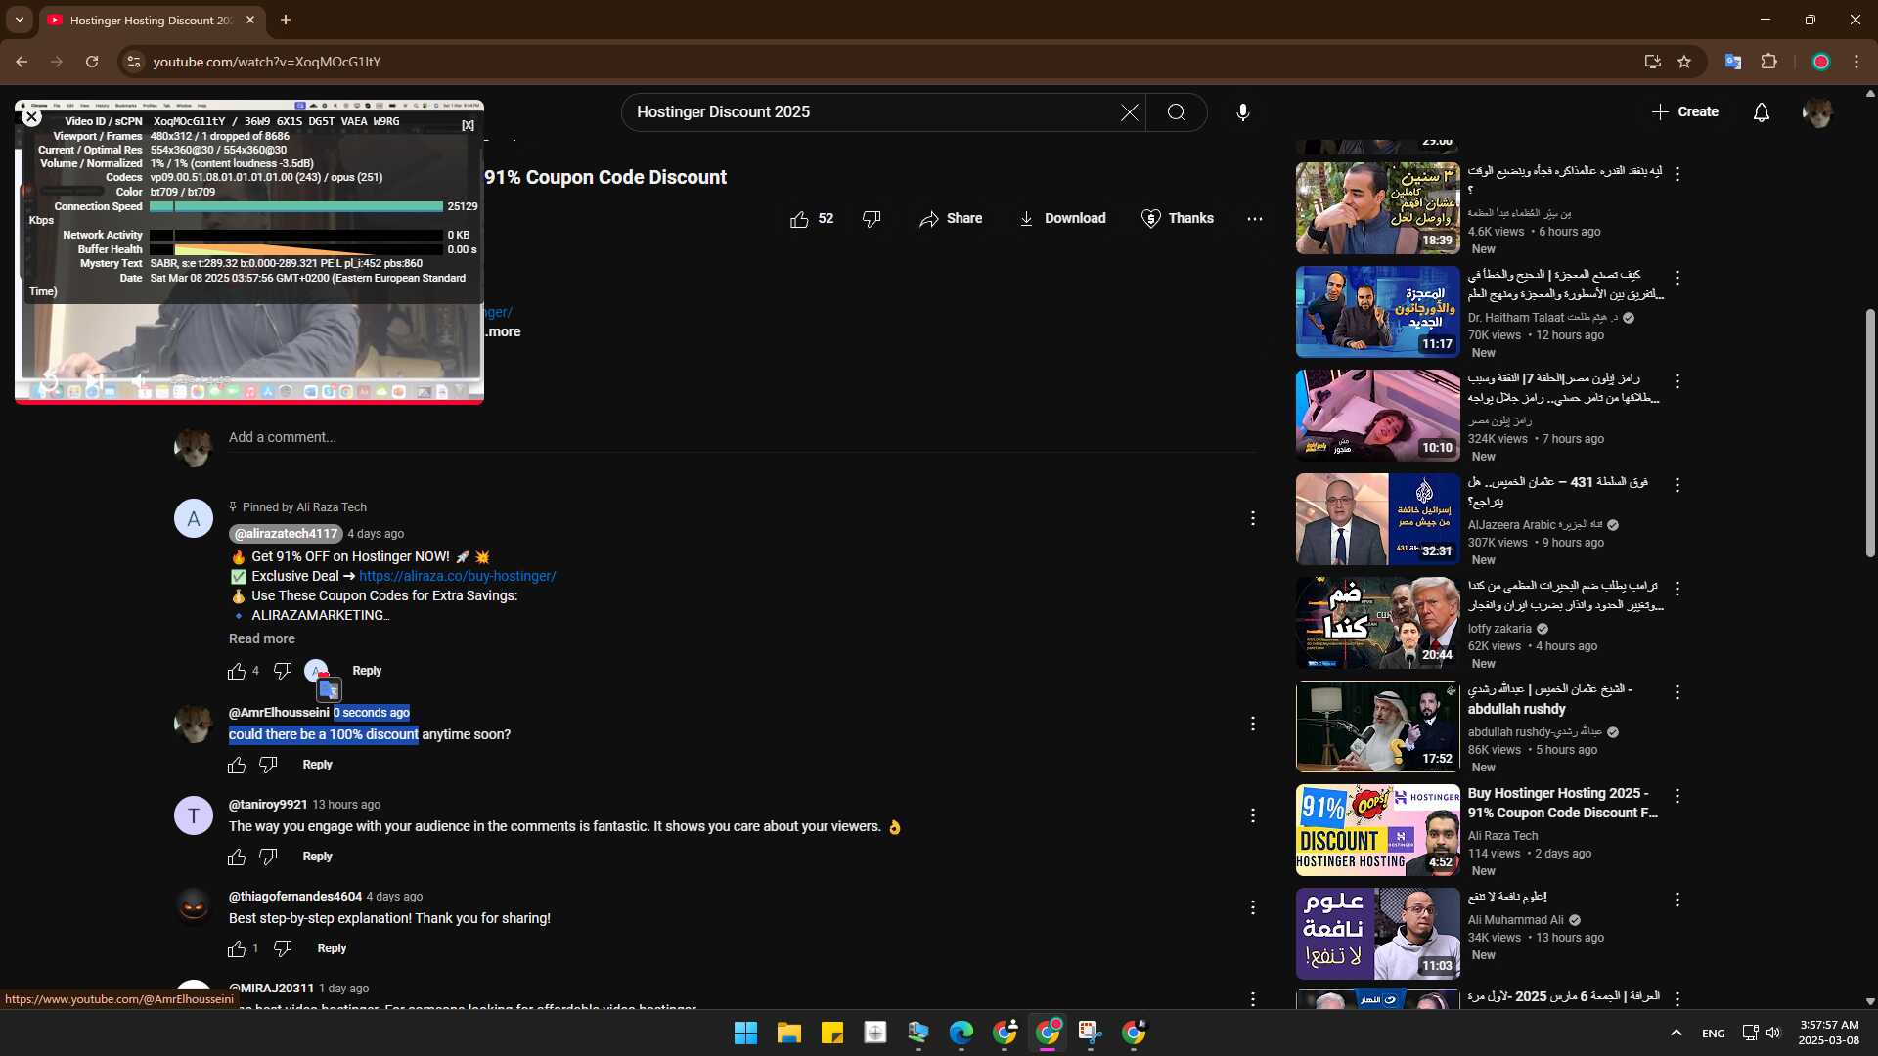This screenshot has width=1878, height=1056.
Task: Expand video description with ...more
Action: 504,332
